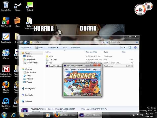Expand the address bar history dropdown
This screenshot has height=118, width=157.
(103, 42)
